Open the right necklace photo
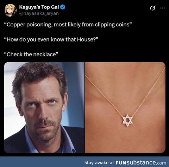This screenshot has height=167, width=169. pyautogui.click(x=125, y=107)
